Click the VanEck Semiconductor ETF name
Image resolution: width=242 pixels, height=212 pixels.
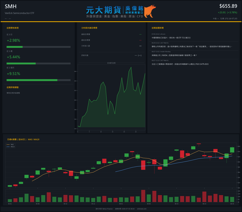click(19, 13)
